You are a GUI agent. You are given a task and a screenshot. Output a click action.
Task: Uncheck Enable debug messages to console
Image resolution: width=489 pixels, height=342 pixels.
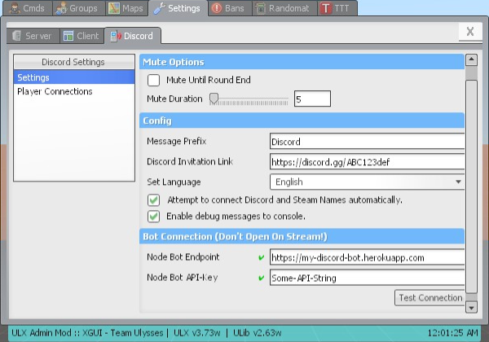(153, 216)
